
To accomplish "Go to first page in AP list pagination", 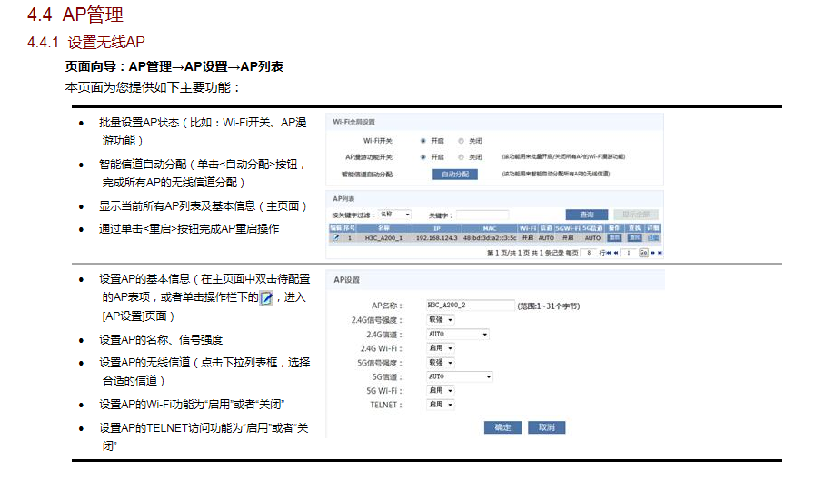I will click(609, 253).
